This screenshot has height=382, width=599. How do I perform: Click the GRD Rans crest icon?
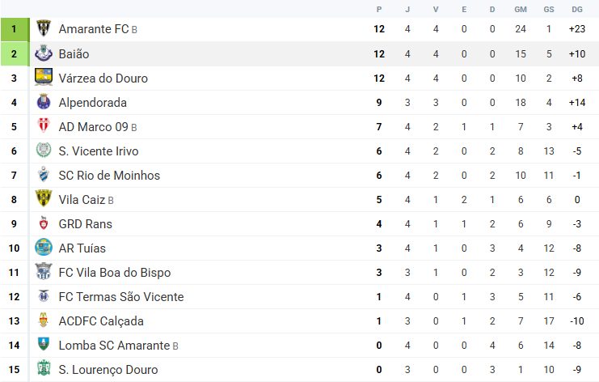[44, 223]
